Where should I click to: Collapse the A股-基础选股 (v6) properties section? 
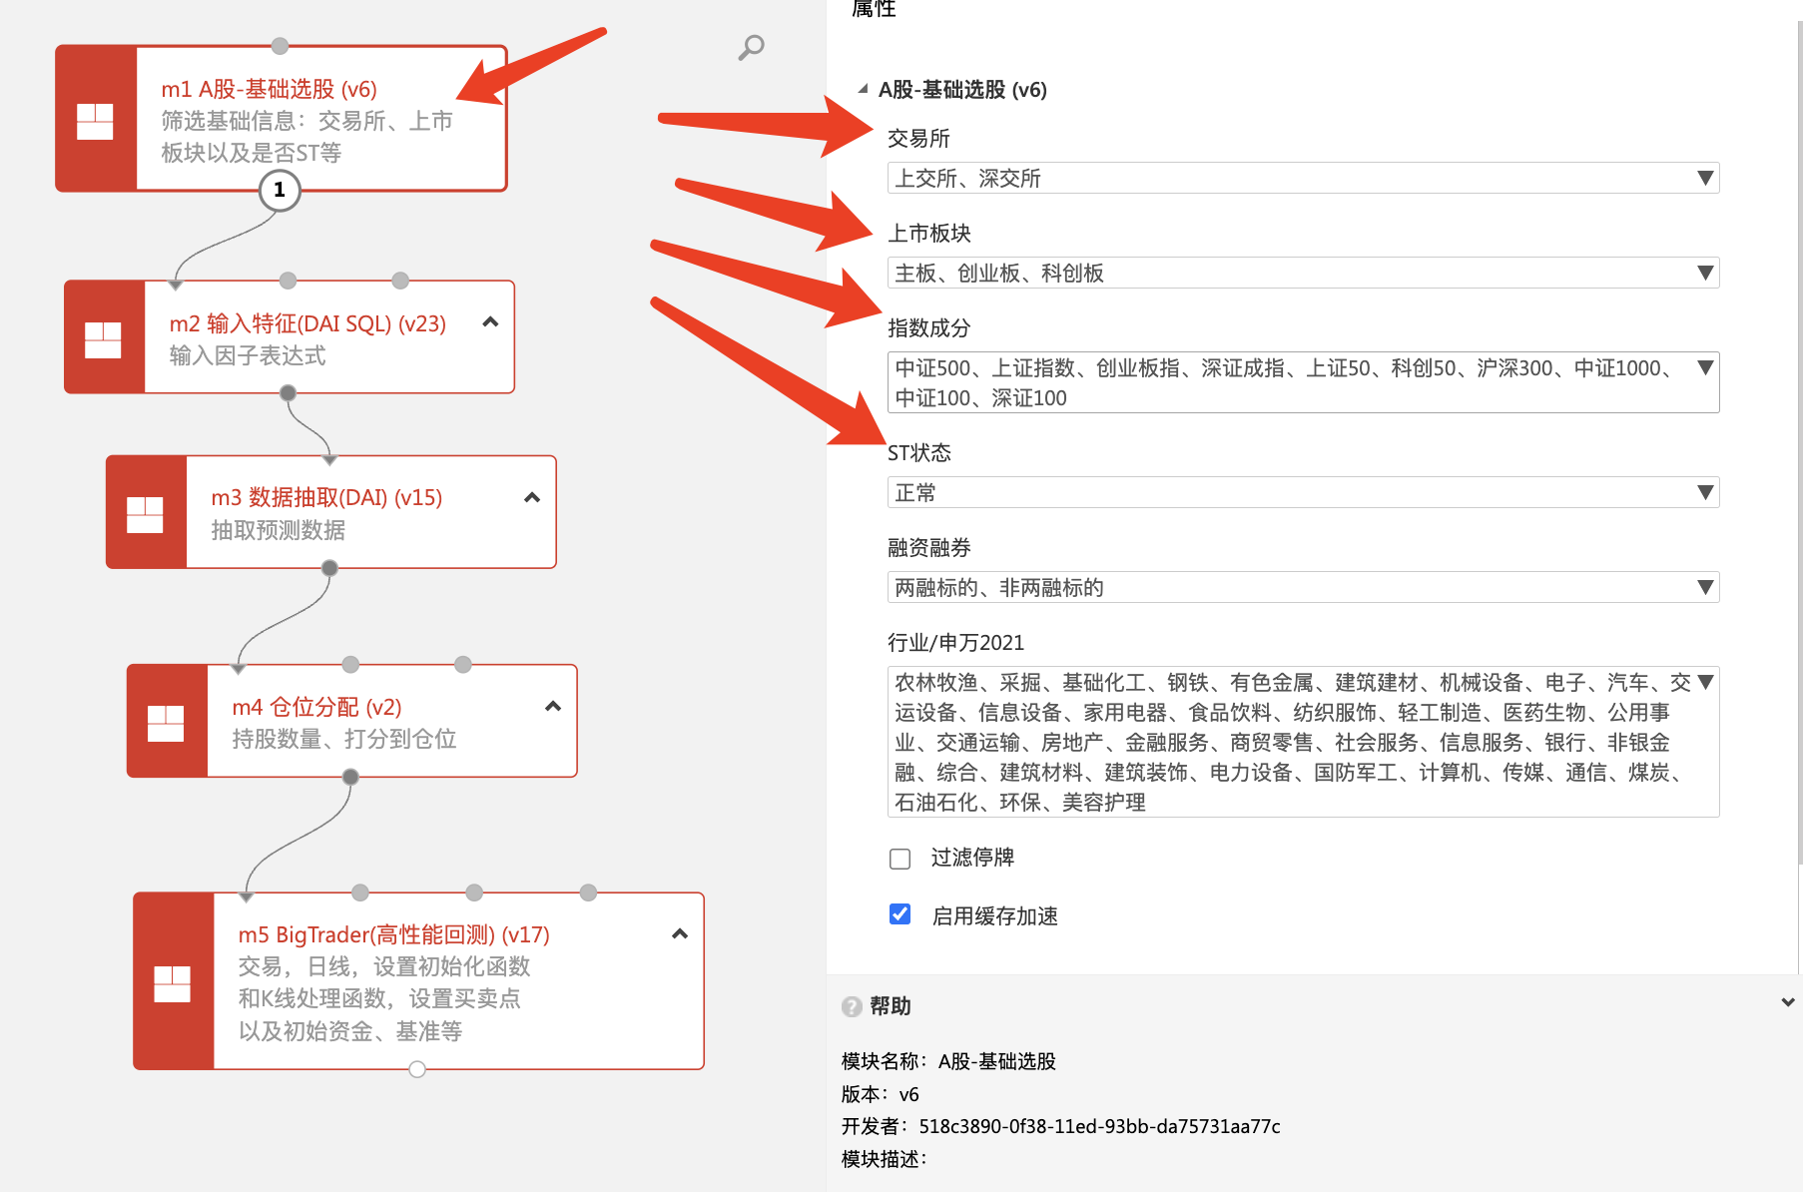pos(863,89)
